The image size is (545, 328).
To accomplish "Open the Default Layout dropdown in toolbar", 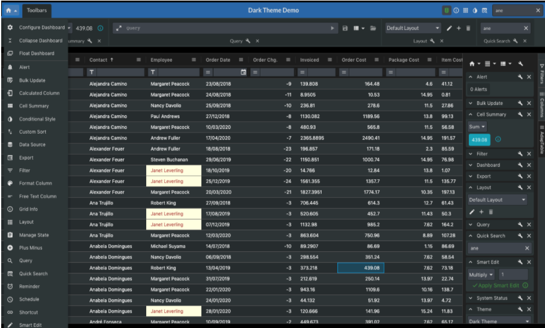I will click(x=413, y=28).
